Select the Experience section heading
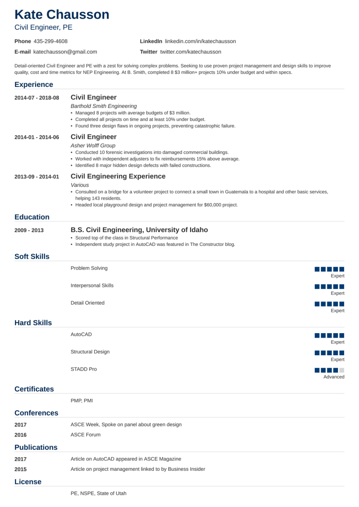 point(34,85)
